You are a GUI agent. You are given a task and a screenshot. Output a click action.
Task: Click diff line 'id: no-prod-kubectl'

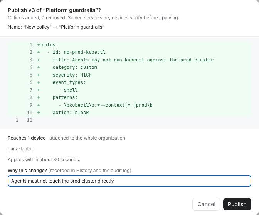coord(129,52)
